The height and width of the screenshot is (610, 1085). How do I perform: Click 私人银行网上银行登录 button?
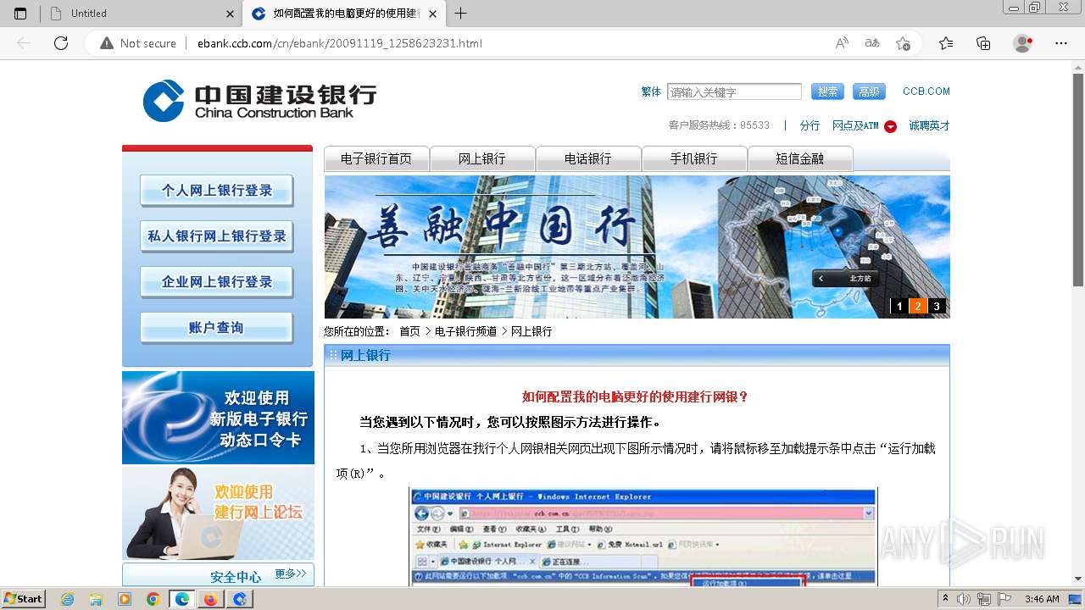click(x=217, y=236)
